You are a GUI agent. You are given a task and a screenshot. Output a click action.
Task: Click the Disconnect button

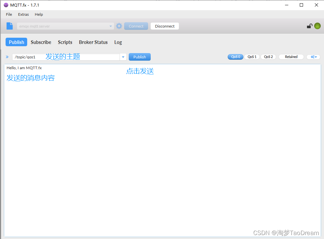pyautogui.click(x=165, y=26)
